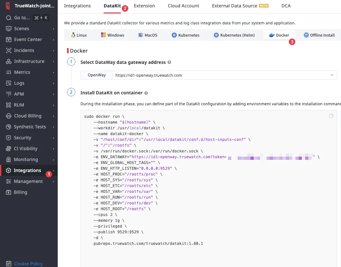This screenshot has width=341, height=267.
Task: Click the Management sliders icon
Action: pyautogui.click(x=8, y=181)
